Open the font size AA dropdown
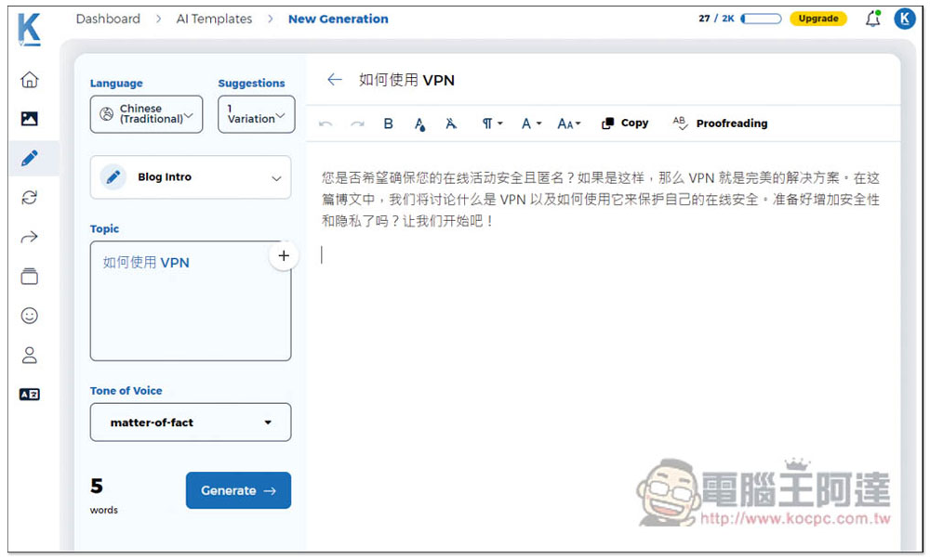The width and height of the screenshot is (930, 559). pyautogui.click(x=568, y=123)
